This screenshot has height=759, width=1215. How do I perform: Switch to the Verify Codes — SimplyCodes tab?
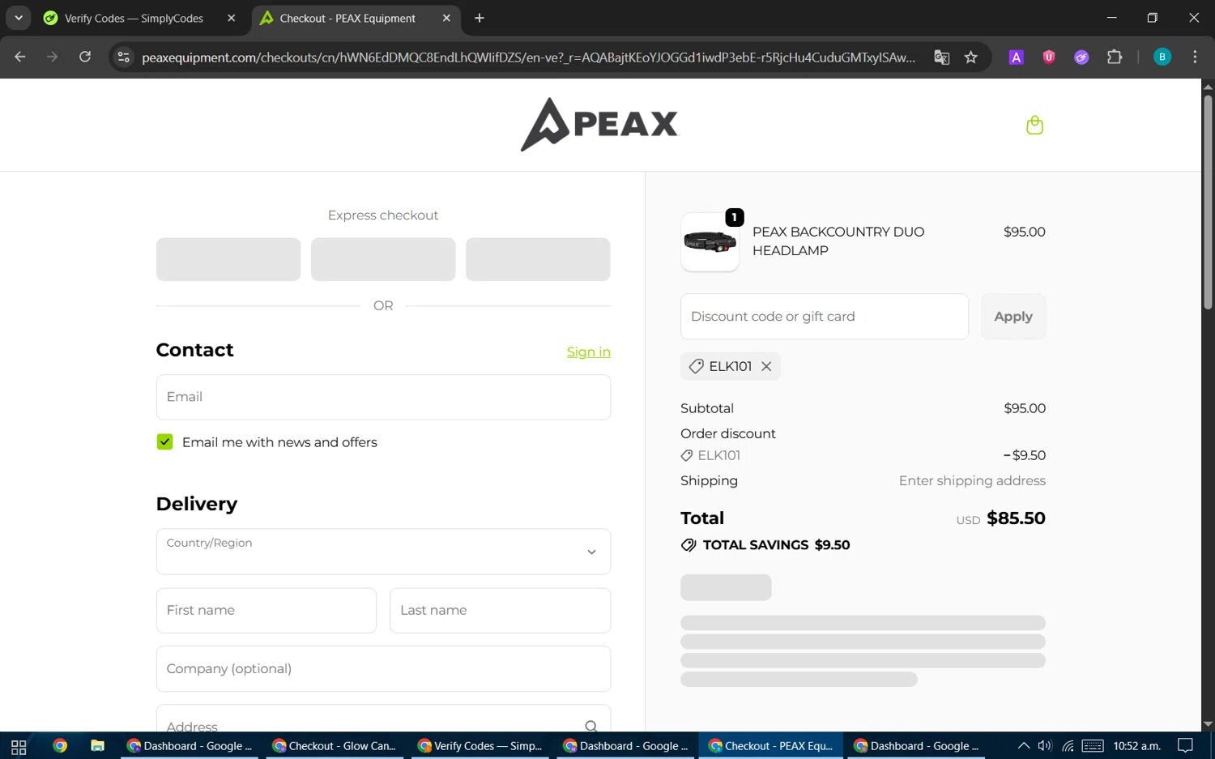[x=134, y=18]
